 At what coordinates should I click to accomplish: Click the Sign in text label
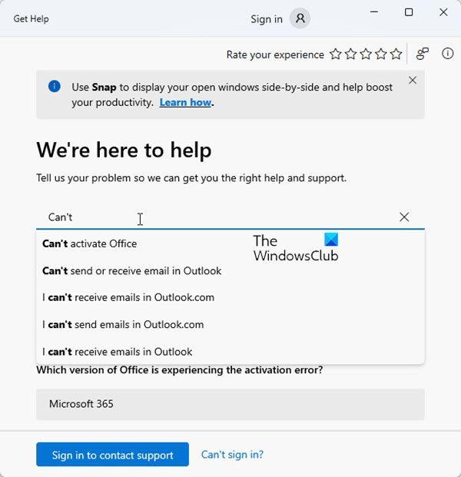tap(267, 19)
